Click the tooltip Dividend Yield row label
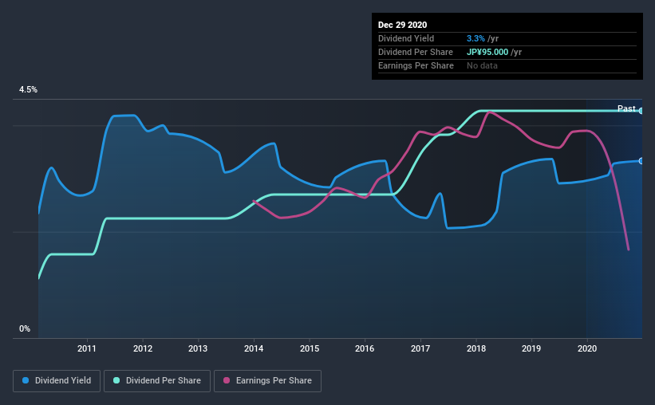The image size is (655, 405). point(406,38)
